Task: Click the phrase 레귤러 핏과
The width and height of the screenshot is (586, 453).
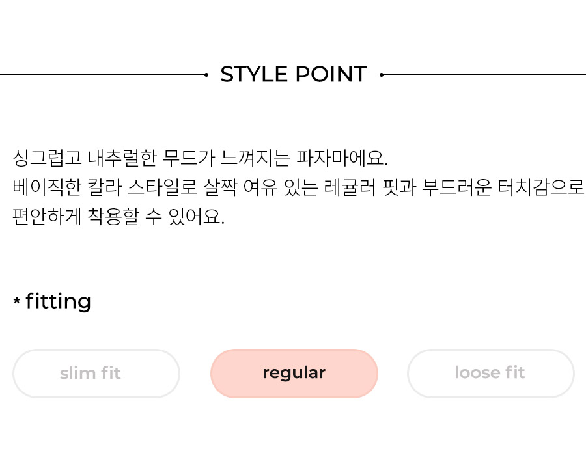Action: pyautogui.click(x=370, y=187)
